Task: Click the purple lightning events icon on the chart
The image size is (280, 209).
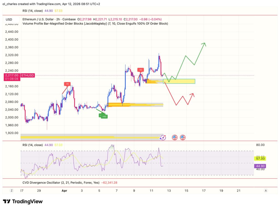Action: (163, 138)
